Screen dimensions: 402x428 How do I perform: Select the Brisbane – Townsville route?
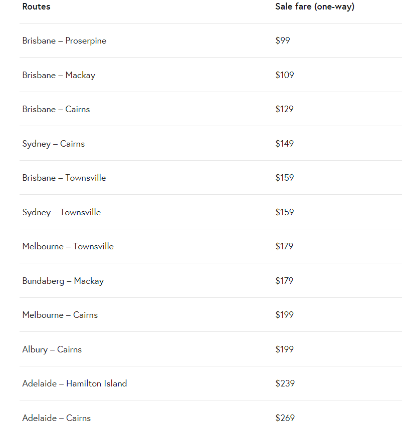coord(64,178)
